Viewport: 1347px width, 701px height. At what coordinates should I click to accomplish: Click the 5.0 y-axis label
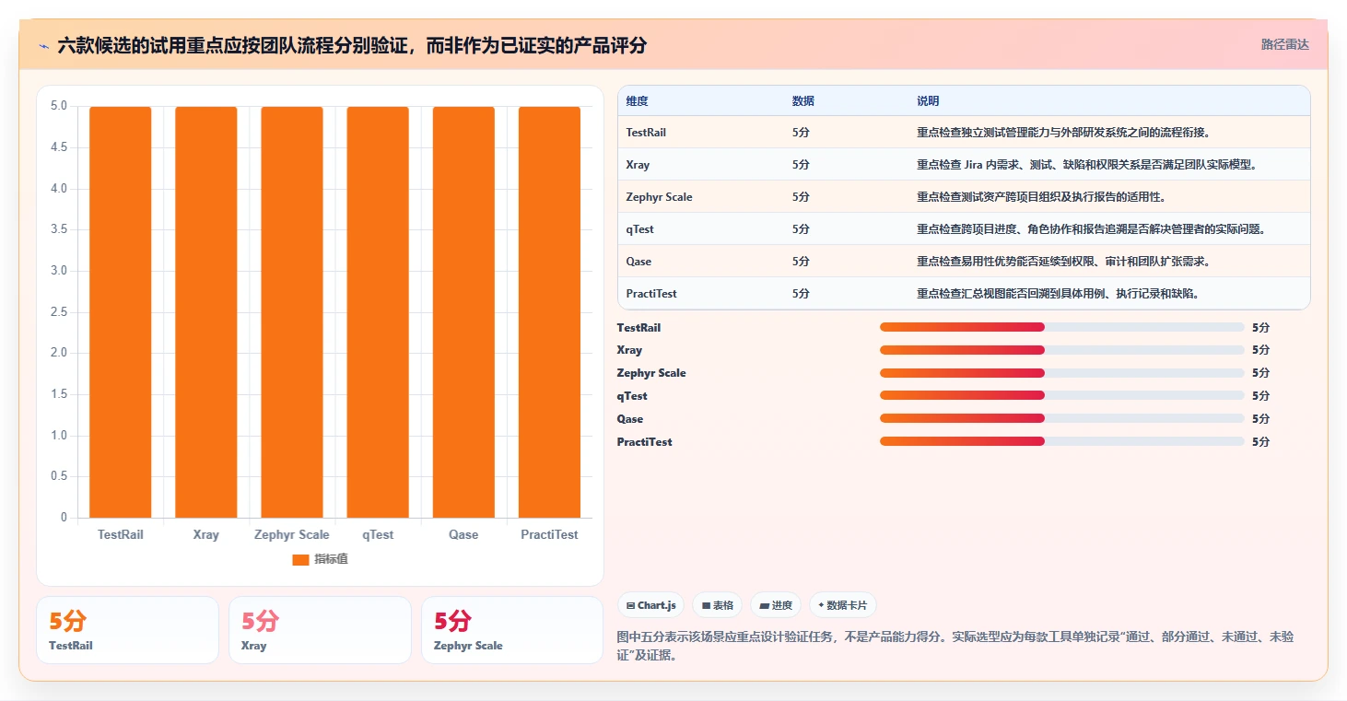(58, 106)
